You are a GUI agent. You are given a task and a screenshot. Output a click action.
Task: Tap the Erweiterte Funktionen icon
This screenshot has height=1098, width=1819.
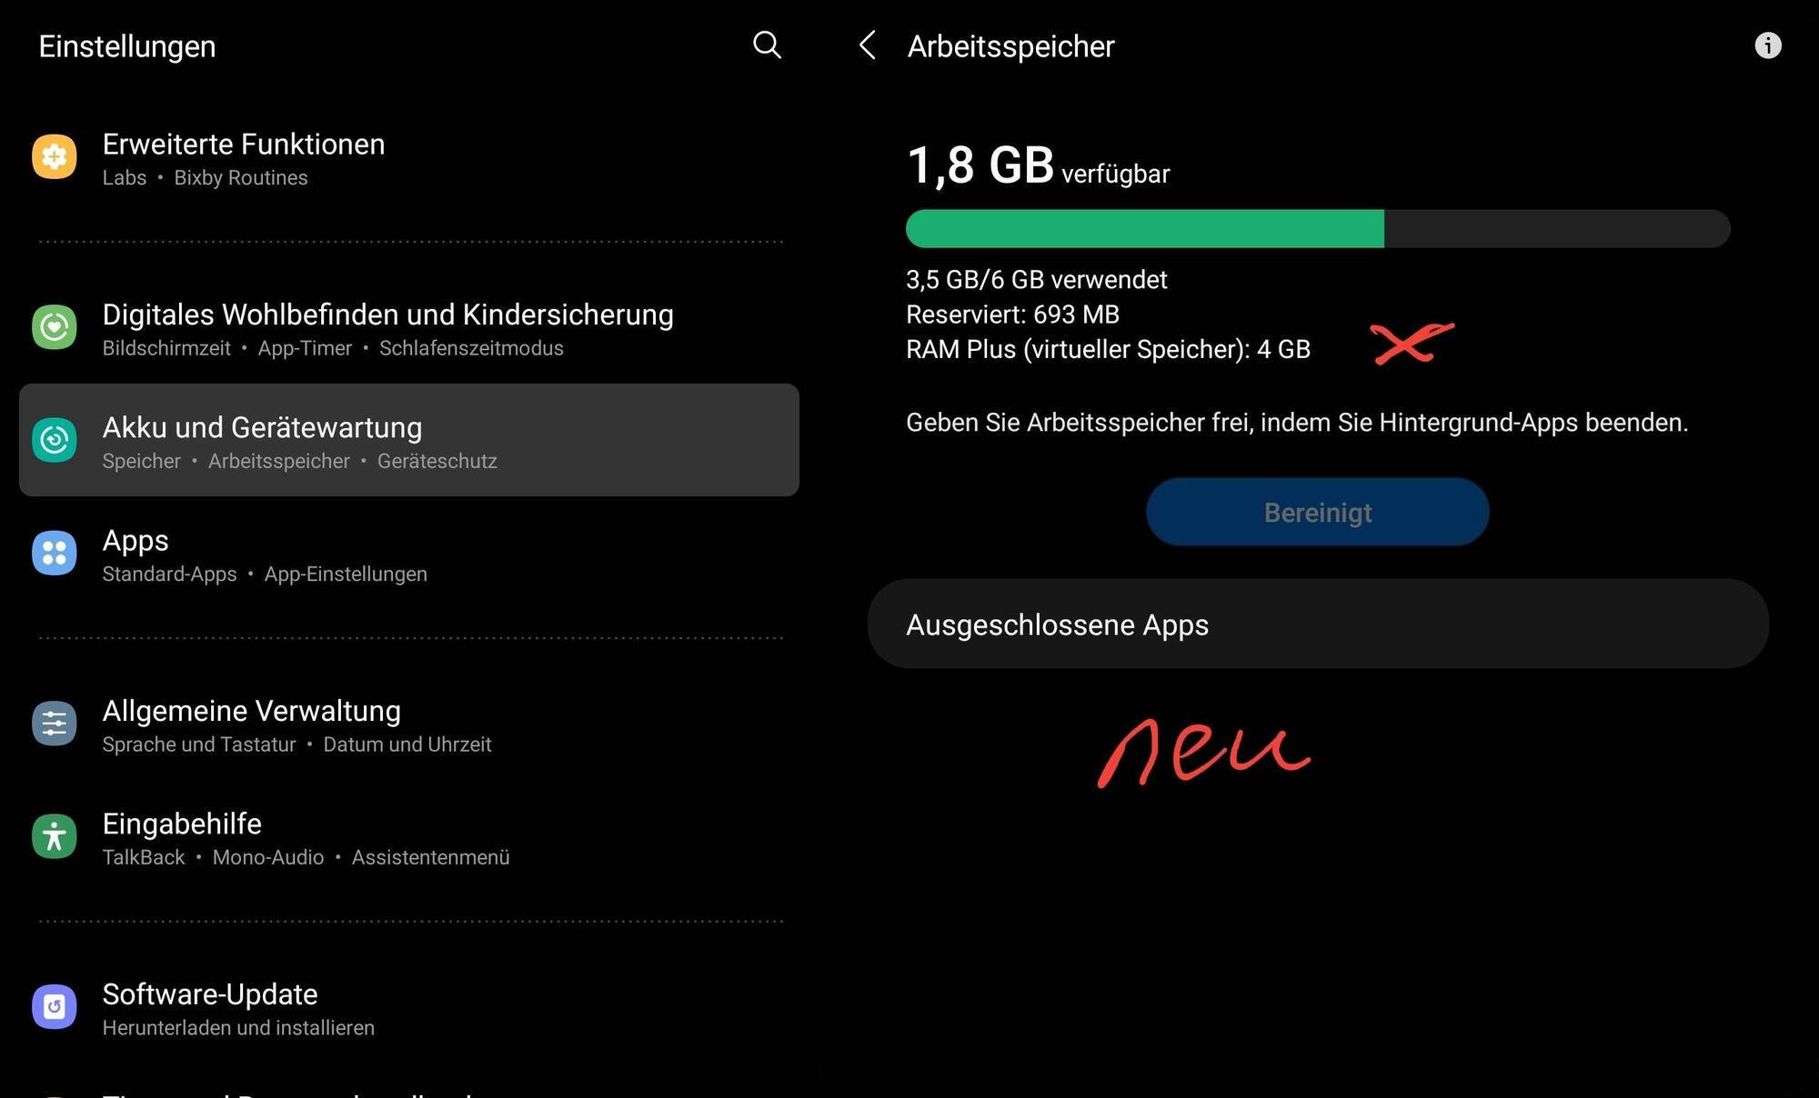(55, 156)
